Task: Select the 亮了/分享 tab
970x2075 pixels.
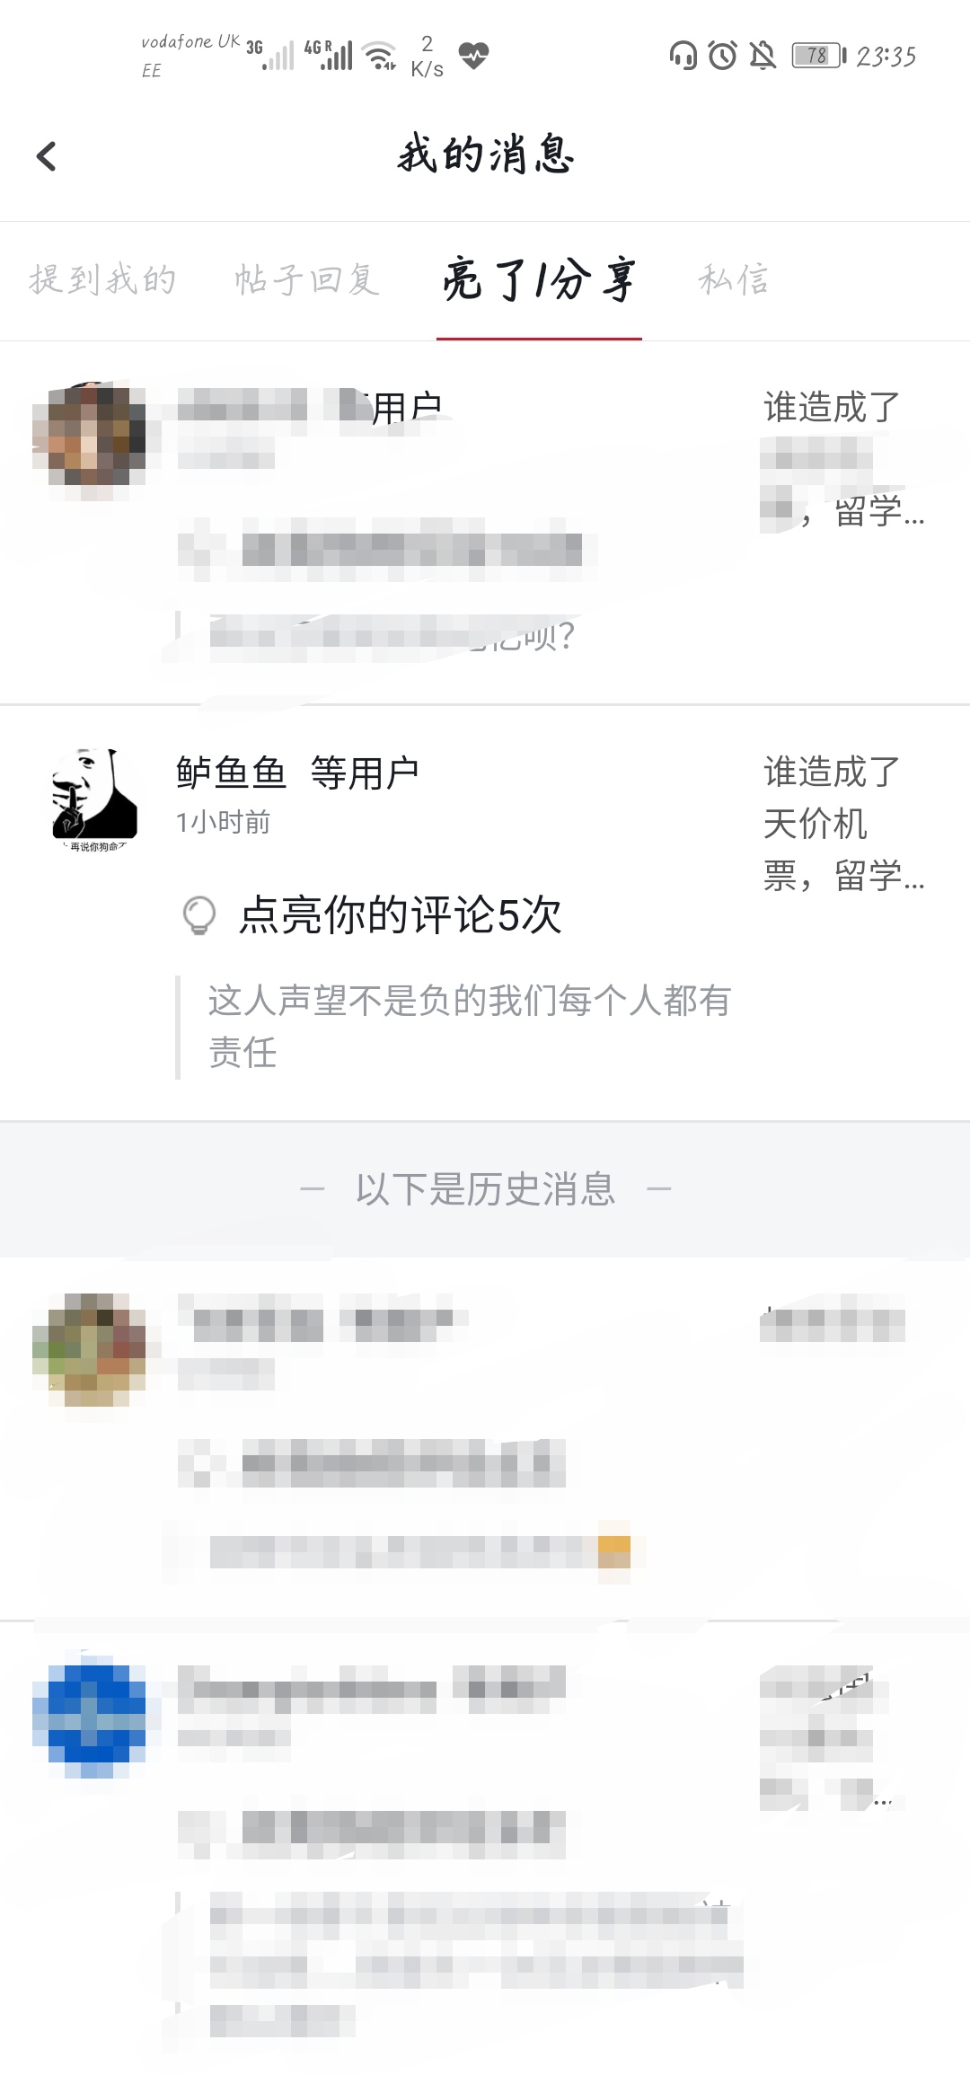Action: [x=539, y=279]
